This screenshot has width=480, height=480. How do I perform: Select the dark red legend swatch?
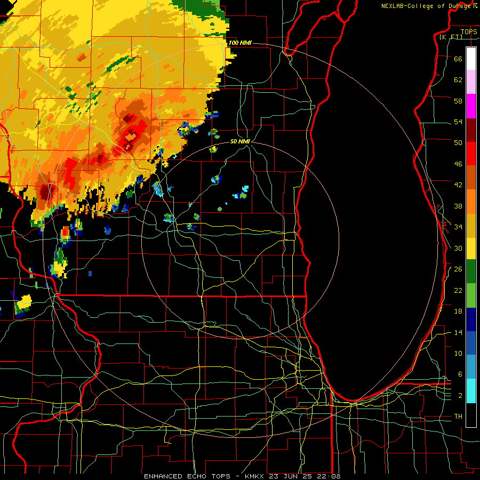(x=471, y=130)
